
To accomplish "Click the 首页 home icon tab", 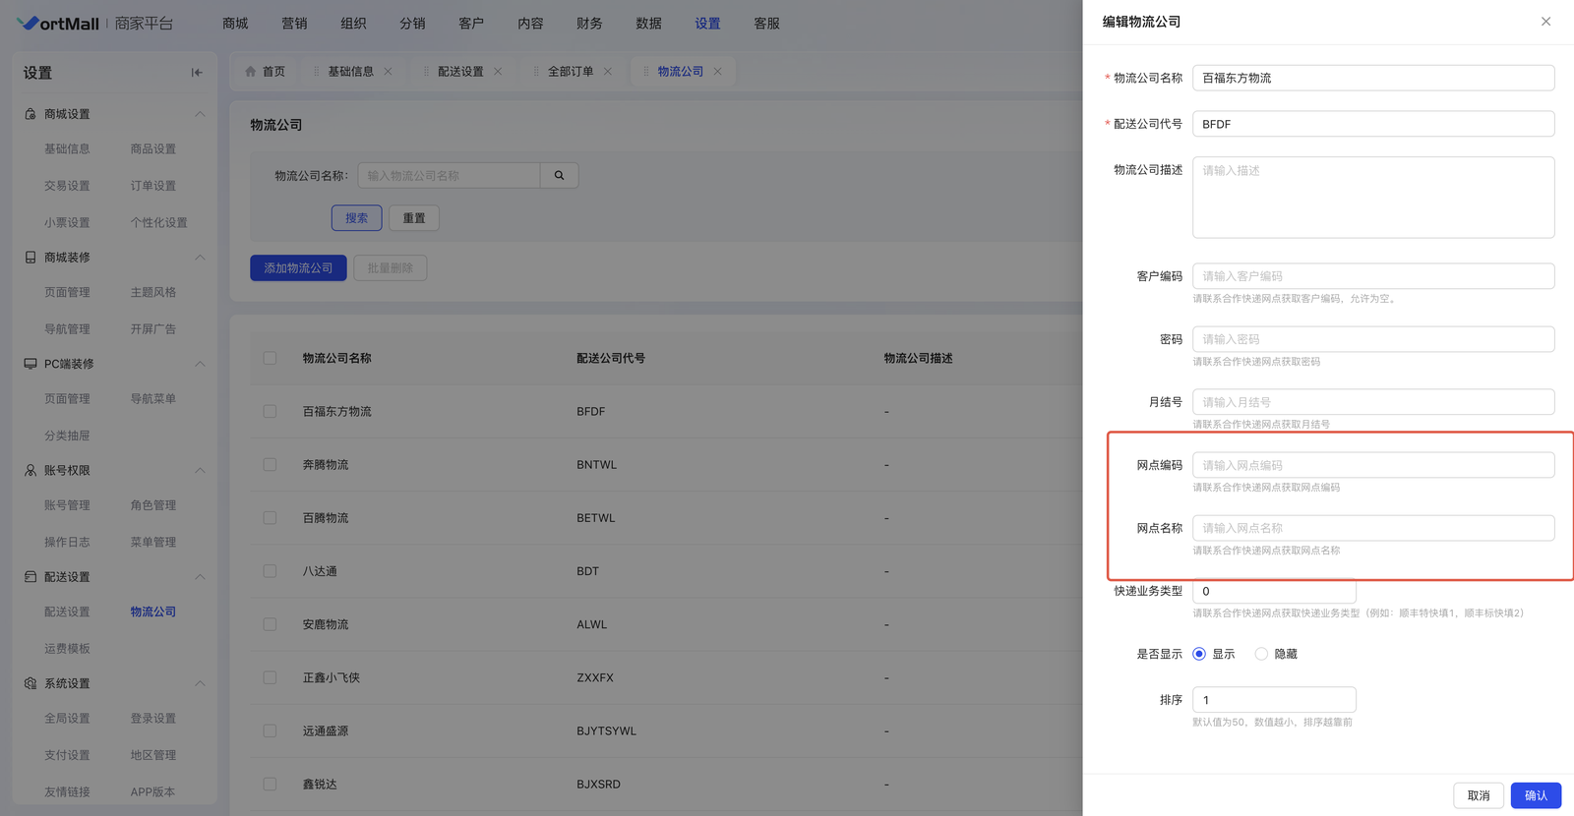I will (265, 72).
